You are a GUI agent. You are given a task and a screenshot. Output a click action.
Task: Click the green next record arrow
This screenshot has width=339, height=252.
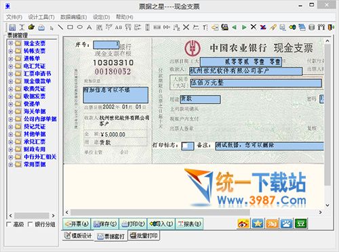tap(244, 28)
